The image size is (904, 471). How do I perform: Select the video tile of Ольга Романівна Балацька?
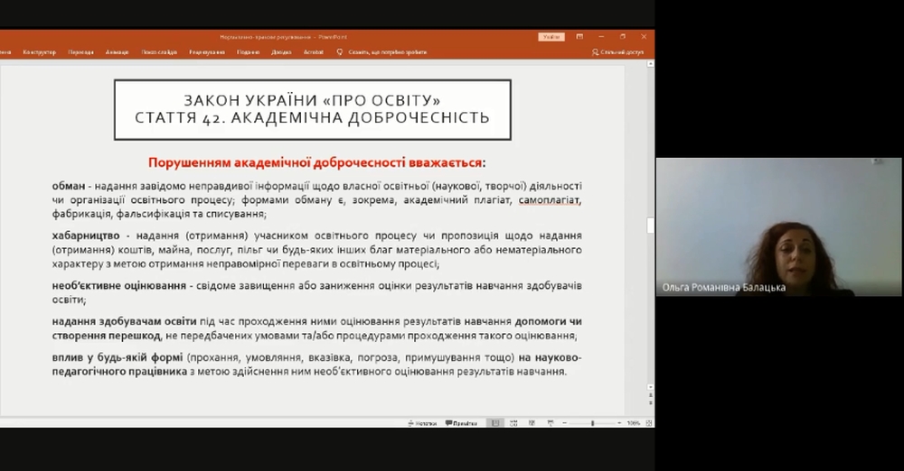(x=778, y=226)
